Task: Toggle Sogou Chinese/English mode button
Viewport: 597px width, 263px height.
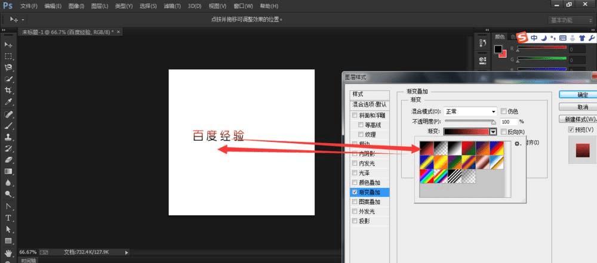Action: pyautogui.click(x=534, y=38)
